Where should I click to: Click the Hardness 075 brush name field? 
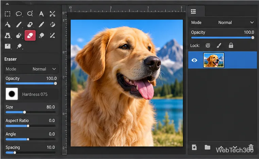pyautogui.click(x=39, y=94)
